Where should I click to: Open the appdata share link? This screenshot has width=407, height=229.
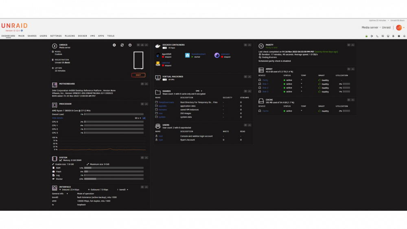[x=163, y=106]
